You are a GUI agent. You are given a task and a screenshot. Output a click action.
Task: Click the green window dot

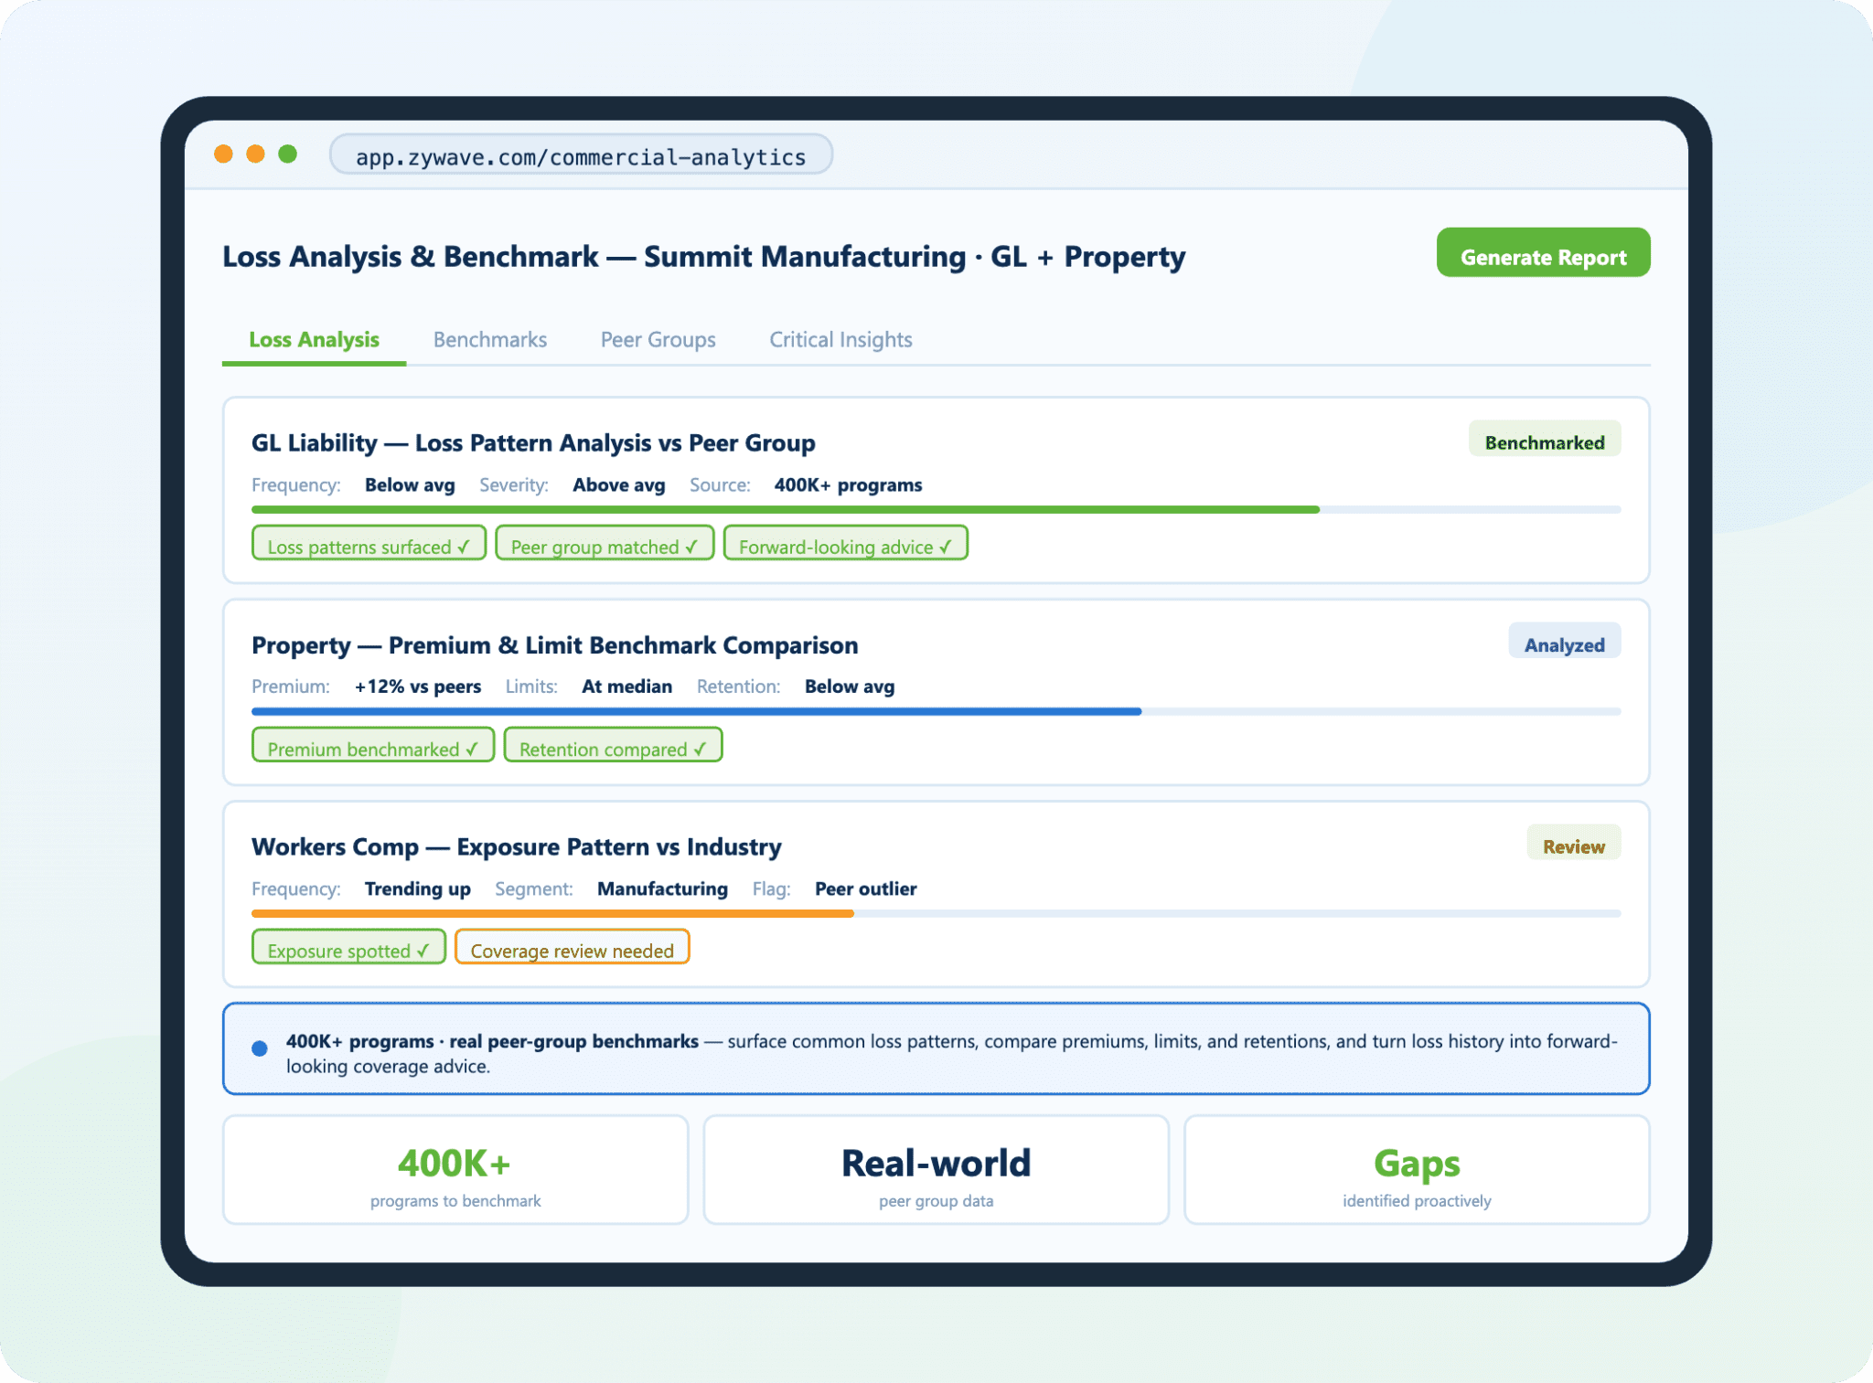[287, 154]
